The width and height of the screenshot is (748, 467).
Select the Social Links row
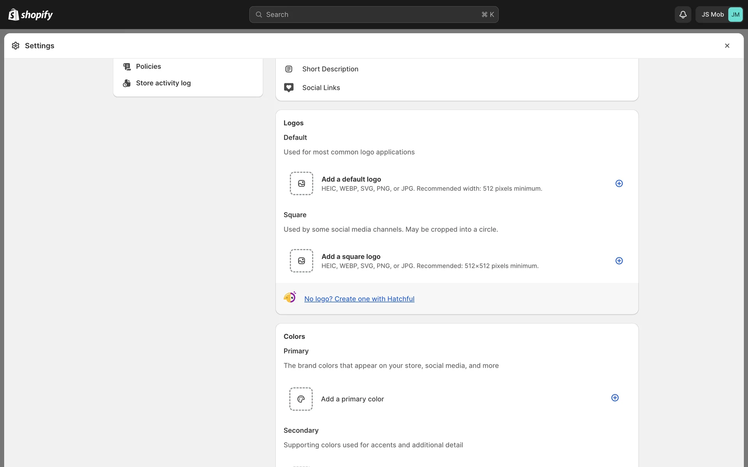pos(321,88)
